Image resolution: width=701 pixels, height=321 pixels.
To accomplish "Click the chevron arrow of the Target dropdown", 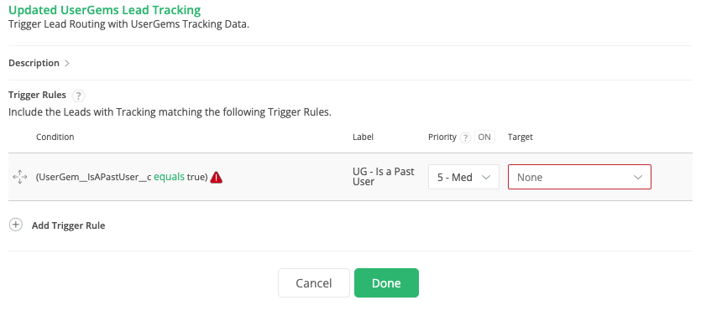I will pyautogui.click(x=638, y=177).
